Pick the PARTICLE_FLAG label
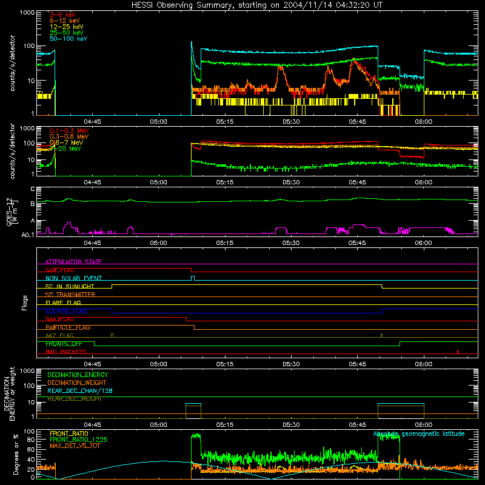The image size is (485, 485). (68, 327)
